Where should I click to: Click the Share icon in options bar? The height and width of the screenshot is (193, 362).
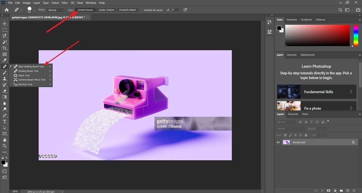click(358, 10)
